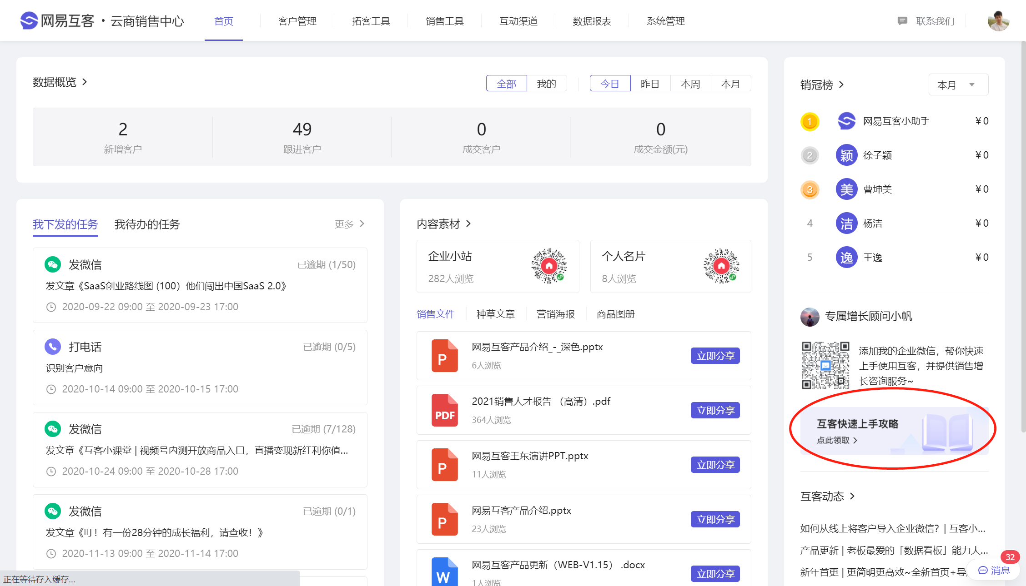Click 立即分享 for 网易互客产品介绍.pptx
The width and height of the screenshot is (1026, 586).
click(x=715, y=519)
